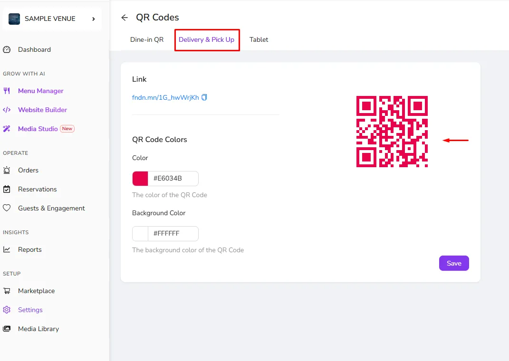The image size is (509, 361).
Task: Click the Media Library image icon
Action: click(x=7, y=329)
